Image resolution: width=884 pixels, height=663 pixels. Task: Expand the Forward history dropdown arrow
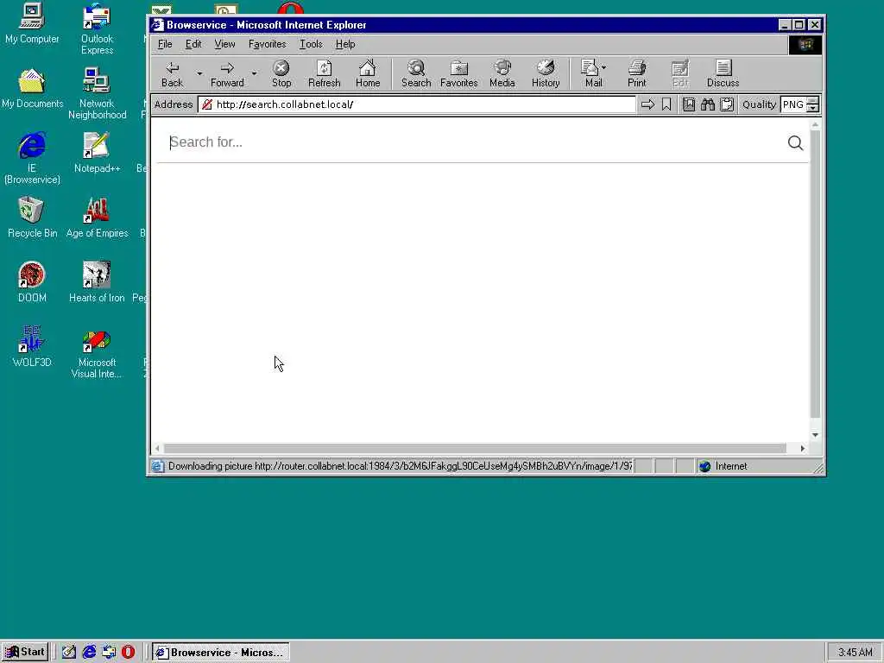pos(255,73)
